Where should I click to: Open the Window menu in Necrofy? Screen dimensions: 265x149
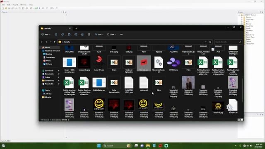click(x=23, y=5)
